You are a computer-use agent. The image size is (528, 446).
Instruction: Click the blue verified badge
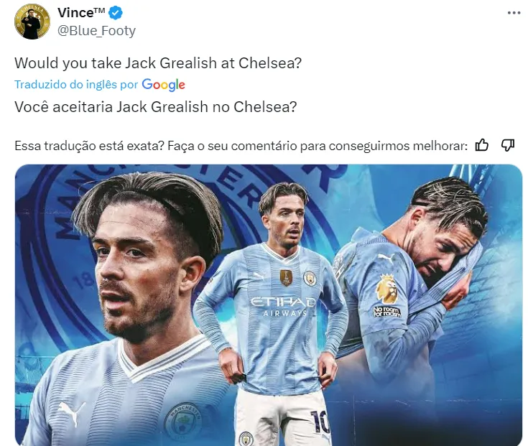pos(116,13)
